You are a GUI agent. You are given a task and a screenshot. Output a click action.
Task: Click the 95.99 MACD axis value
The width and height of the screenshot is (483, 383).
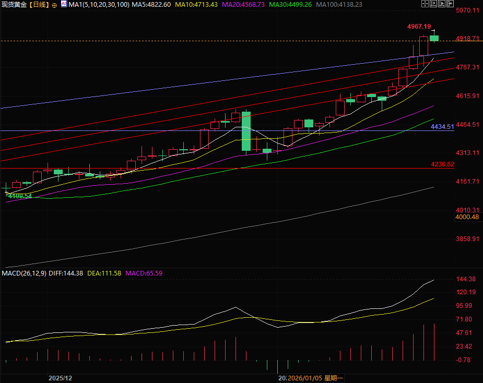(x=464, y=305)
